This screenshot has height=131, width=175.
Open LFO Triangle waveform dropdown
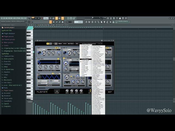click(x=43, y=81)
